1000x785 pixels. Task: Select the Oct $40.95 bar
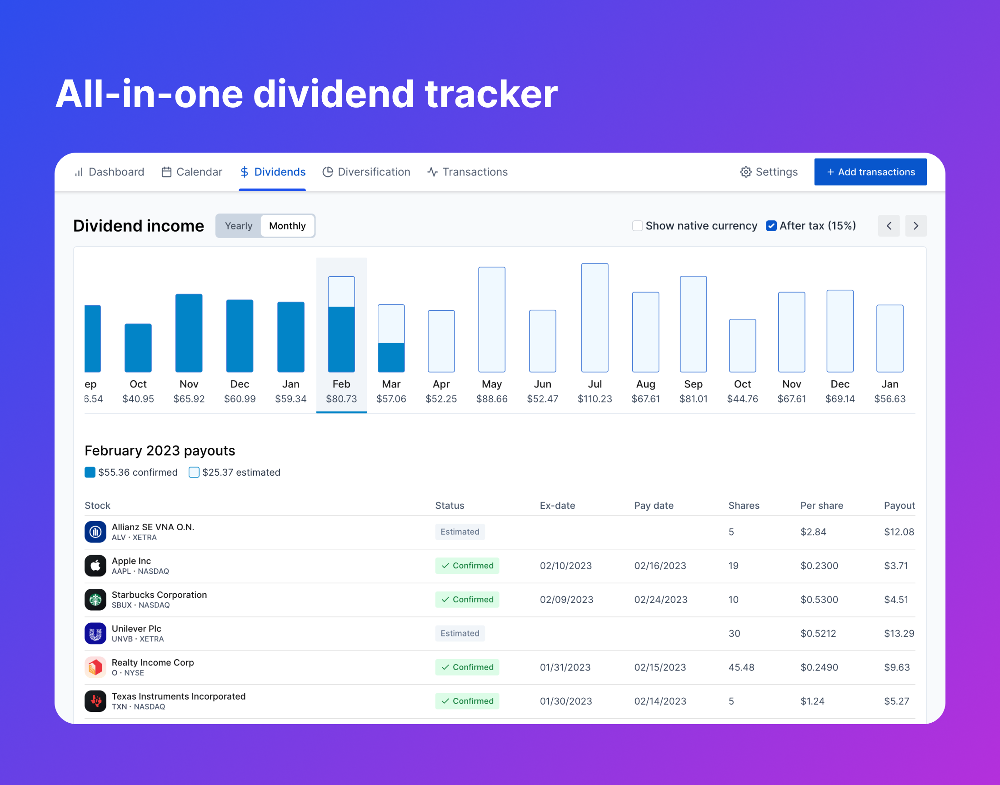pyautogui.click(x=138, y=348)
